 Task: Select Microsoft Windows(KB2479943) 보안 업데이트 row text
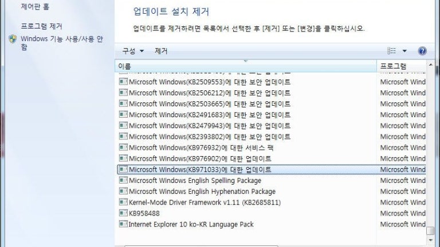pyautogui.click(x=210, y=126)
